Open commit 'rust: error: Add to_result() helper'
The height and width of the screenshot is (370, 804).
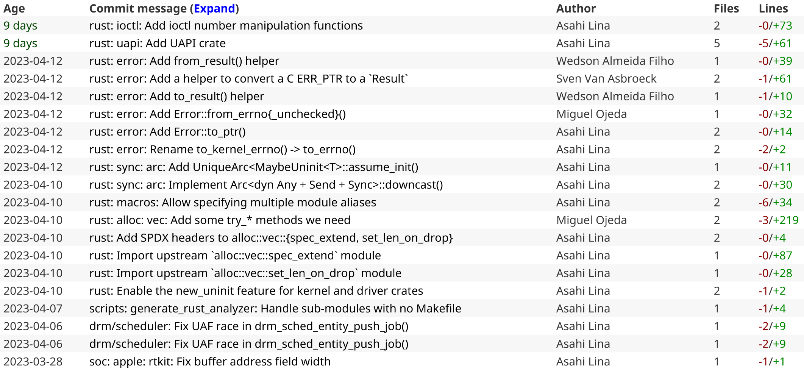tap(176, 97)
